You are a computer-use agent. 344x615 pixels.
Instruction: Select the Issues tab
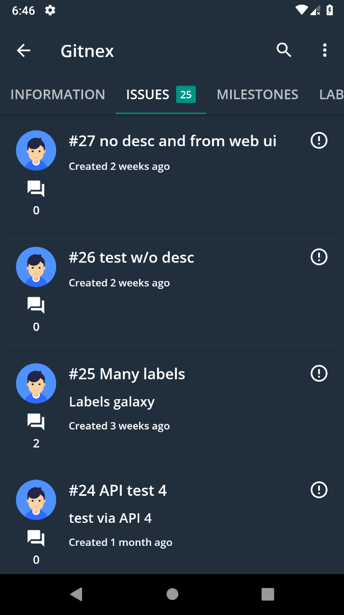point(160,94)
